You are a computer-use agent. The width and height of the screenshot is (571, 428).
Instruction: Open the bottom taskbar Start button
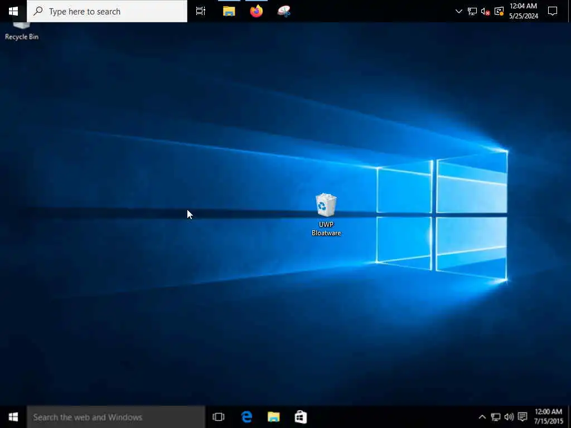13,417
